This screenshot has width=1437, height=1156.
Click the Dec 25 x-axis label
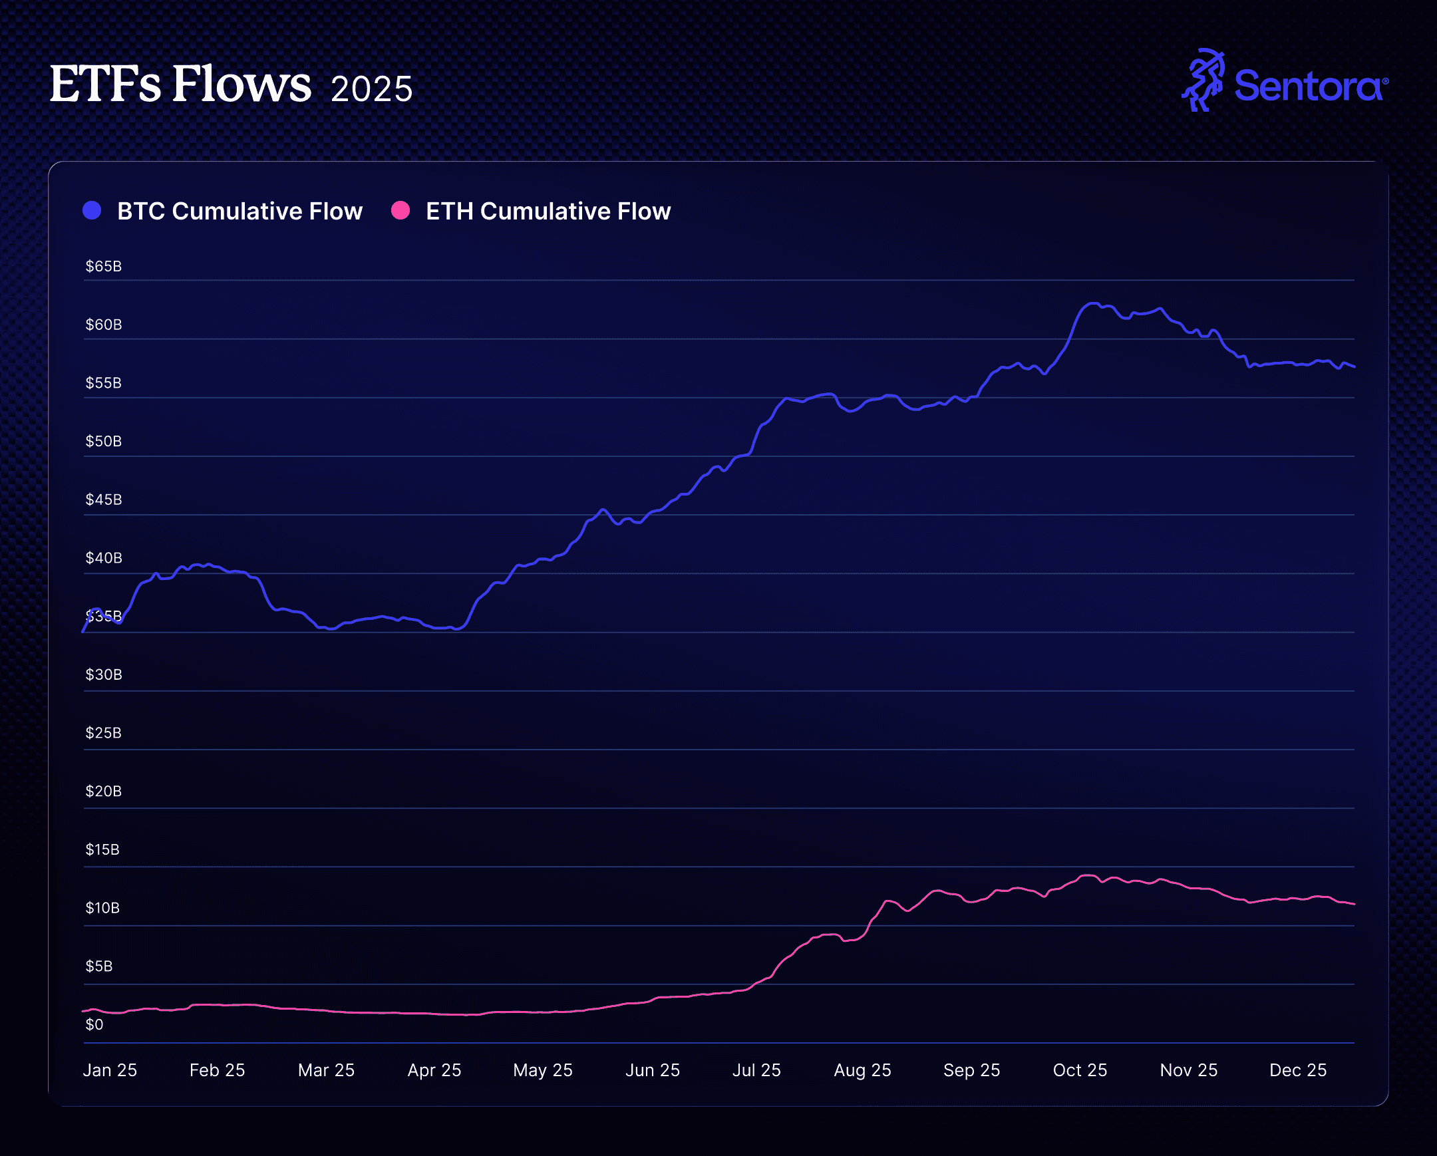pos(1298,1070)
